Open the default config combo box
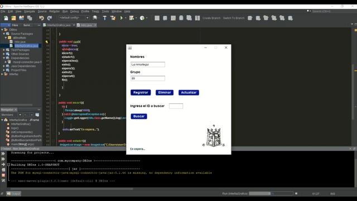The height and width of the screenshot is (201, 357). click(74, 18)
